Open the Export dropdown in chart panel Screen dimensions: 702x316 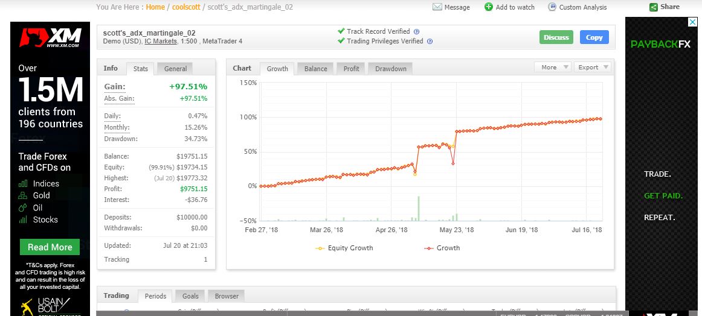click(x=592, y=67)
